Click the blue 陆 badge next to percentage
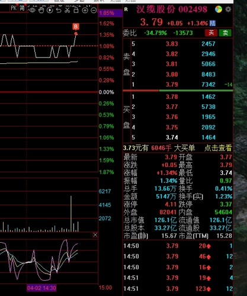Viewport: 247px width, 296px height. [x=213, y=23]
